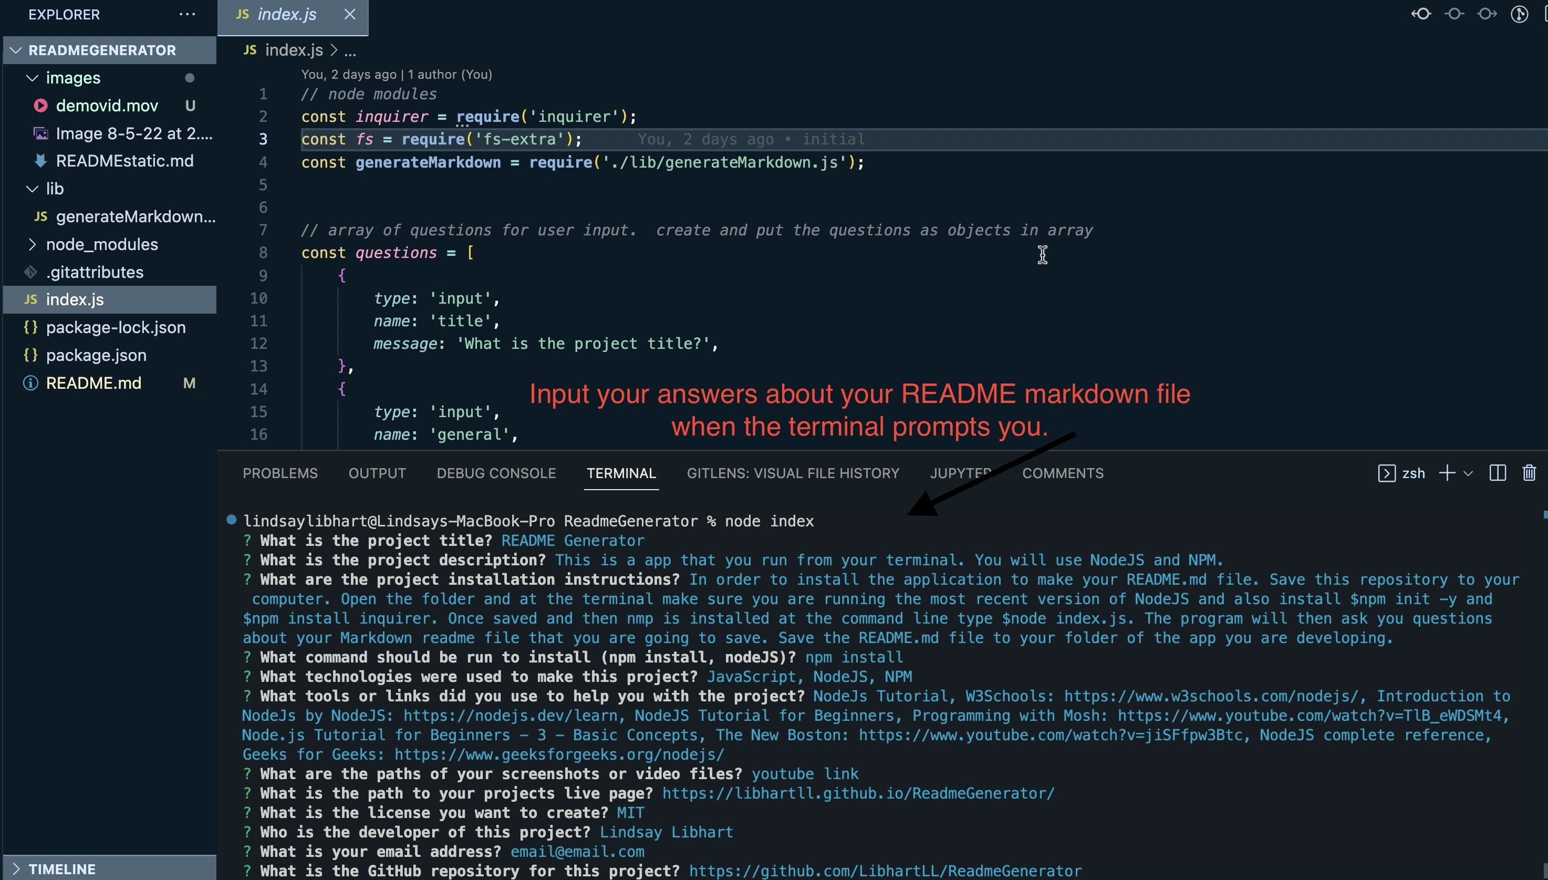The height and width of the screenshot is (880, 1548).
Task: Click the New Terminal plus icon
Action: pyautogui.click(x=1447, y=473)
